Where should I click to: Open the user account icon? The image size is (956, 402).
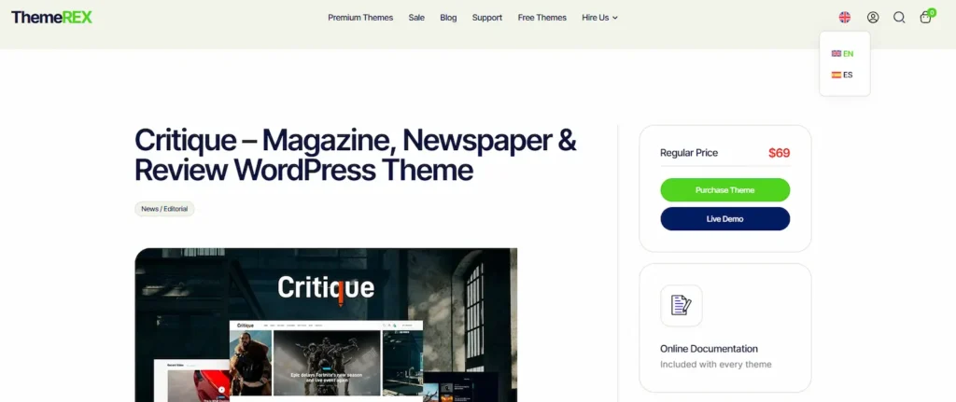pyautogui.click(x=873, y=18)
